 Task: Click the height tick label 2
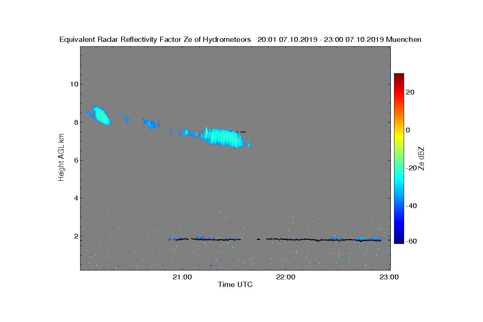(75, 236)
